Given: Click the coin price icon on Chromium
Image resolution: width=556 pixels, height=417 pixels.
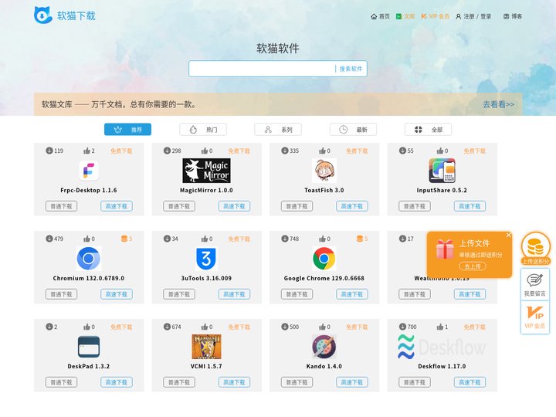Looking at the screenshot, I should click(124, 239).
